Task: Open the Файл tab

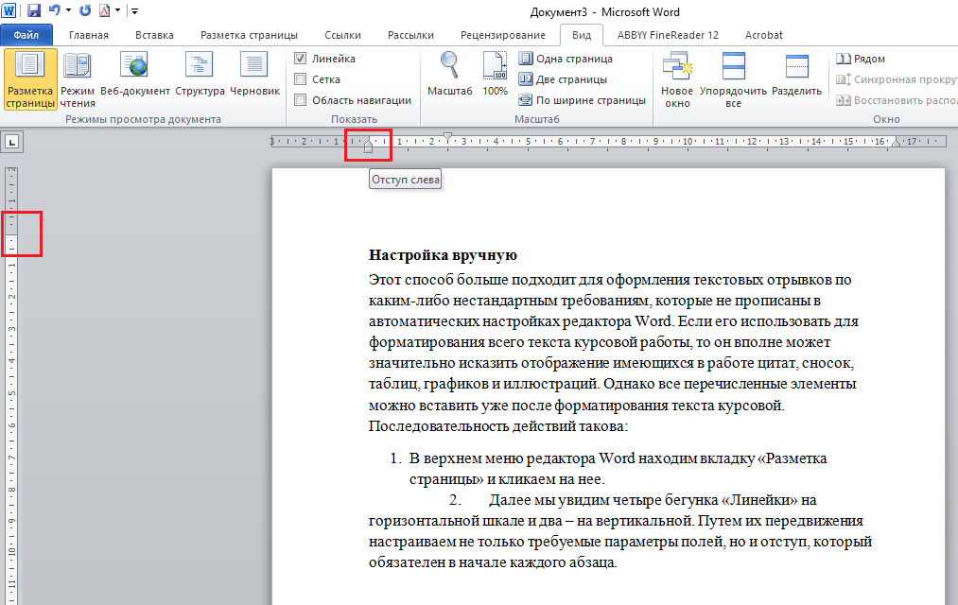Action: [26, 35]
